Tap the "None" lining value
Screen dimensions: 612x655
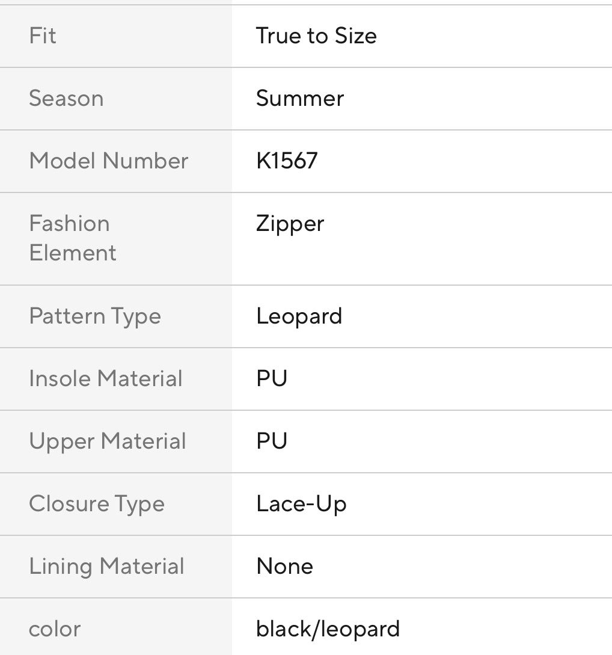(x=284, y=567)
